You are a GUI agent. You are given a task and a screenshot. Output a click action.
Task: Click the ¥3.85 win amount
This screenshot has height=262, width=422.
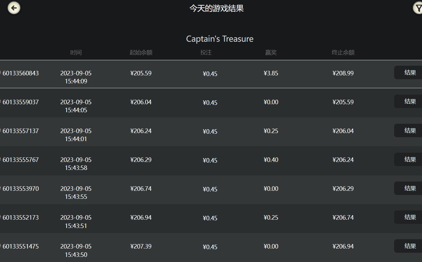pyautogui.click(x=271, y=73)
